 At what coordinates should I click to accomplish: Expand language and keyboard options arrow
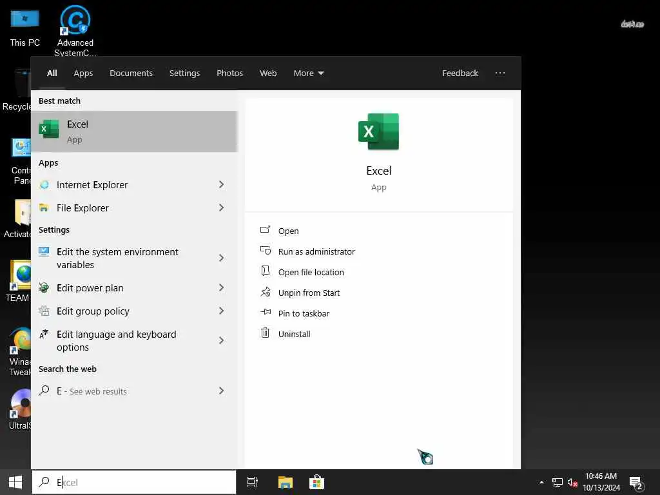click(222, 340)
